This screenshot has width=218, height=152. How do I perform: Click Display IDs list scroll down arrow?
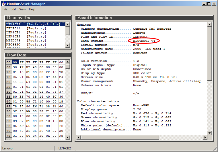pyautogui.click(x=68, y=45)
